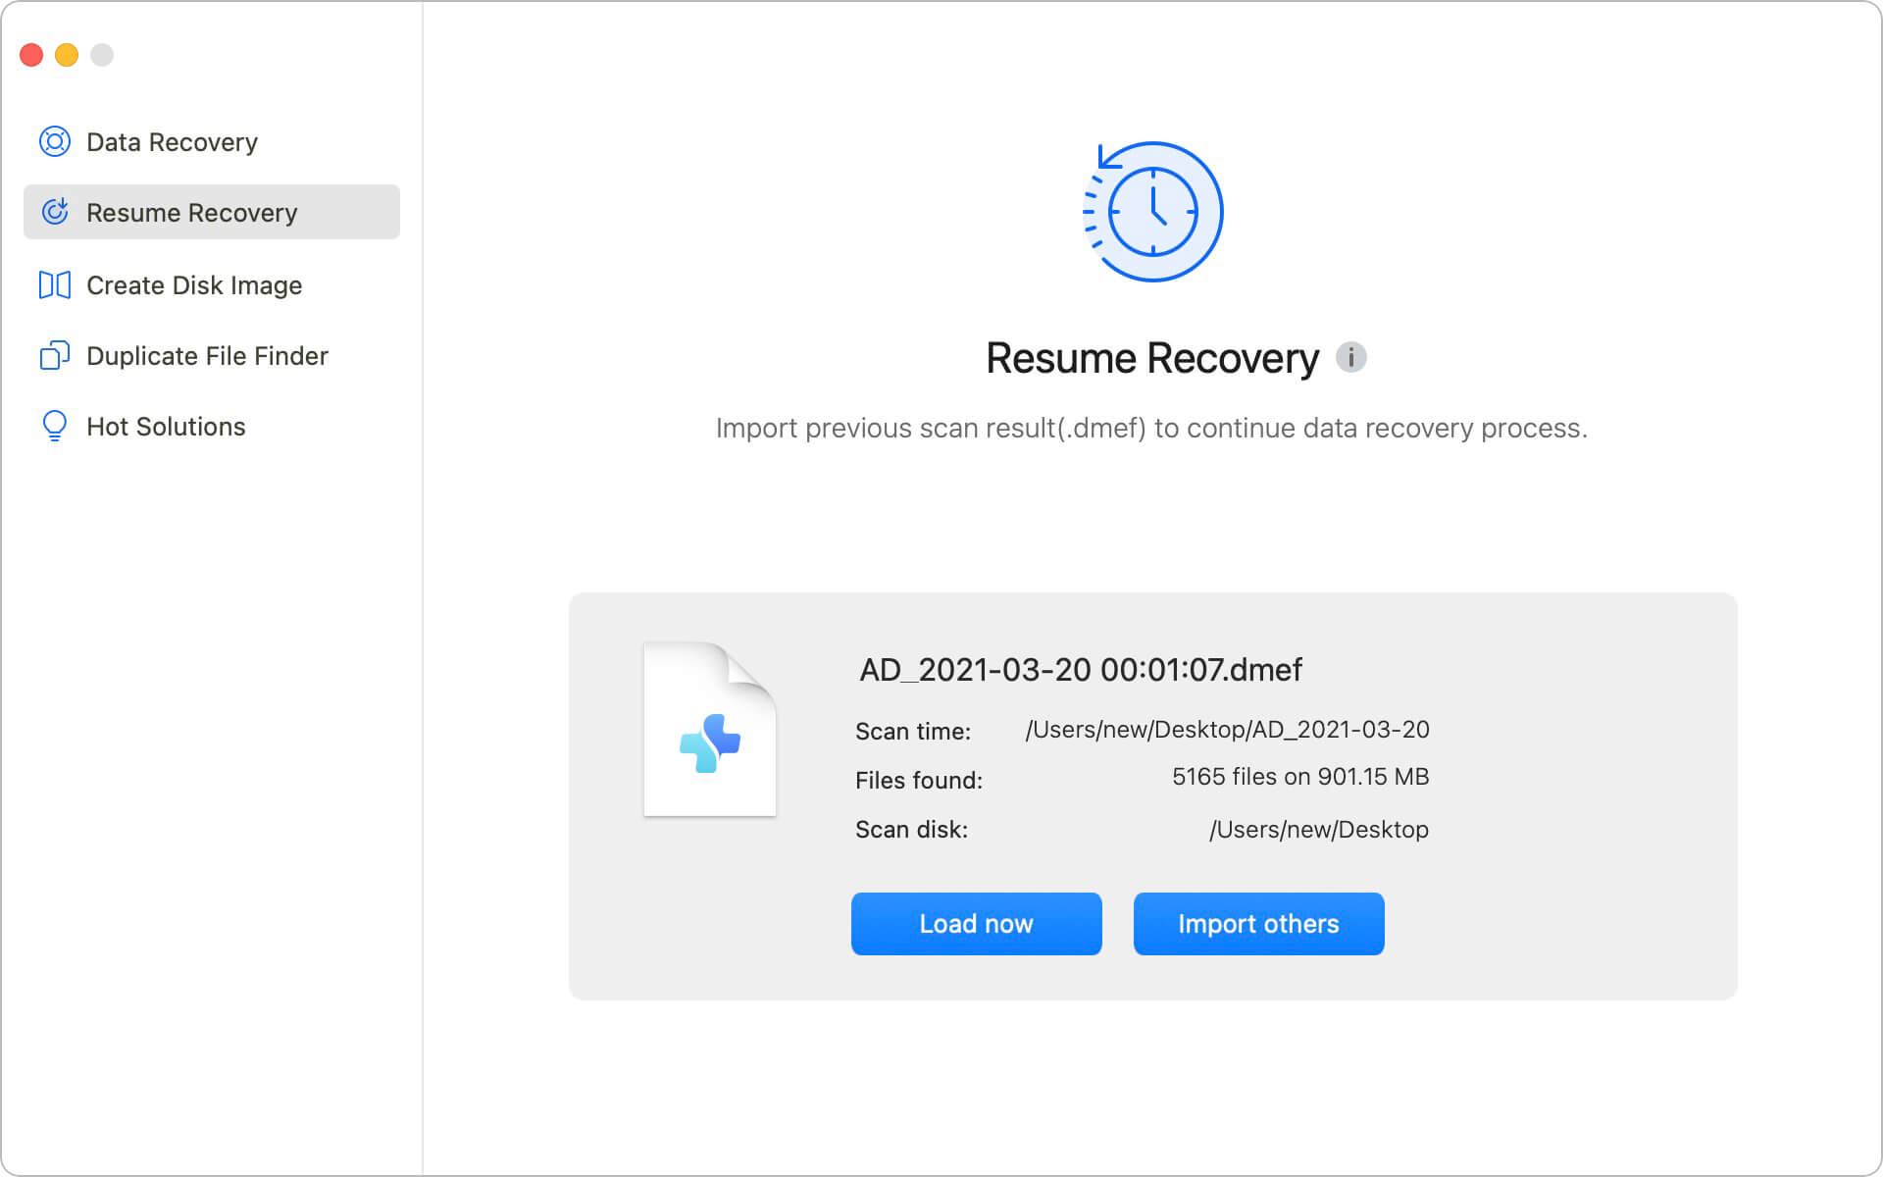Image resolution: width=1883 pixels, height=1177 pixels.
Task: Click the Scan disk: label
Action: pyautogui.click(x=911, y=830)
